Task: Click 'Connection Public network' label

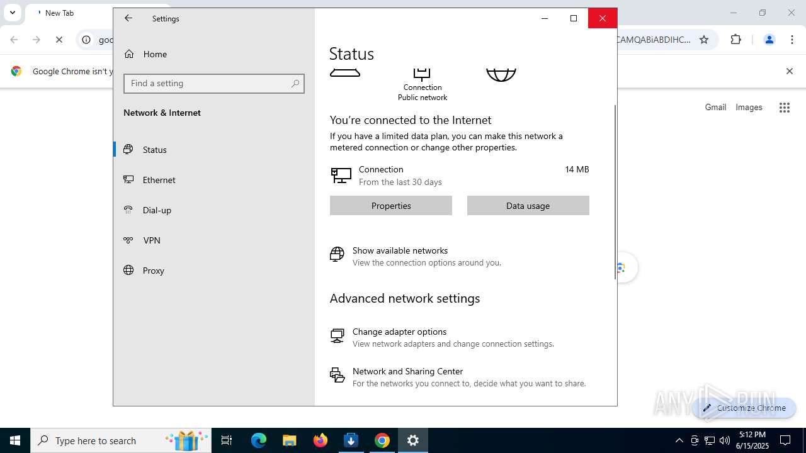Action: pyautogui.click(x=423, y=92)
